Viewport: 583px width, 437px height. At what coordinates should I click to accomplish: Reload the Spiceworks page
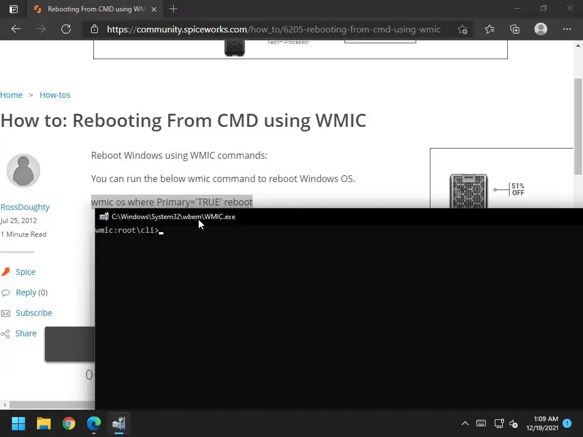[x=66, y=29]
